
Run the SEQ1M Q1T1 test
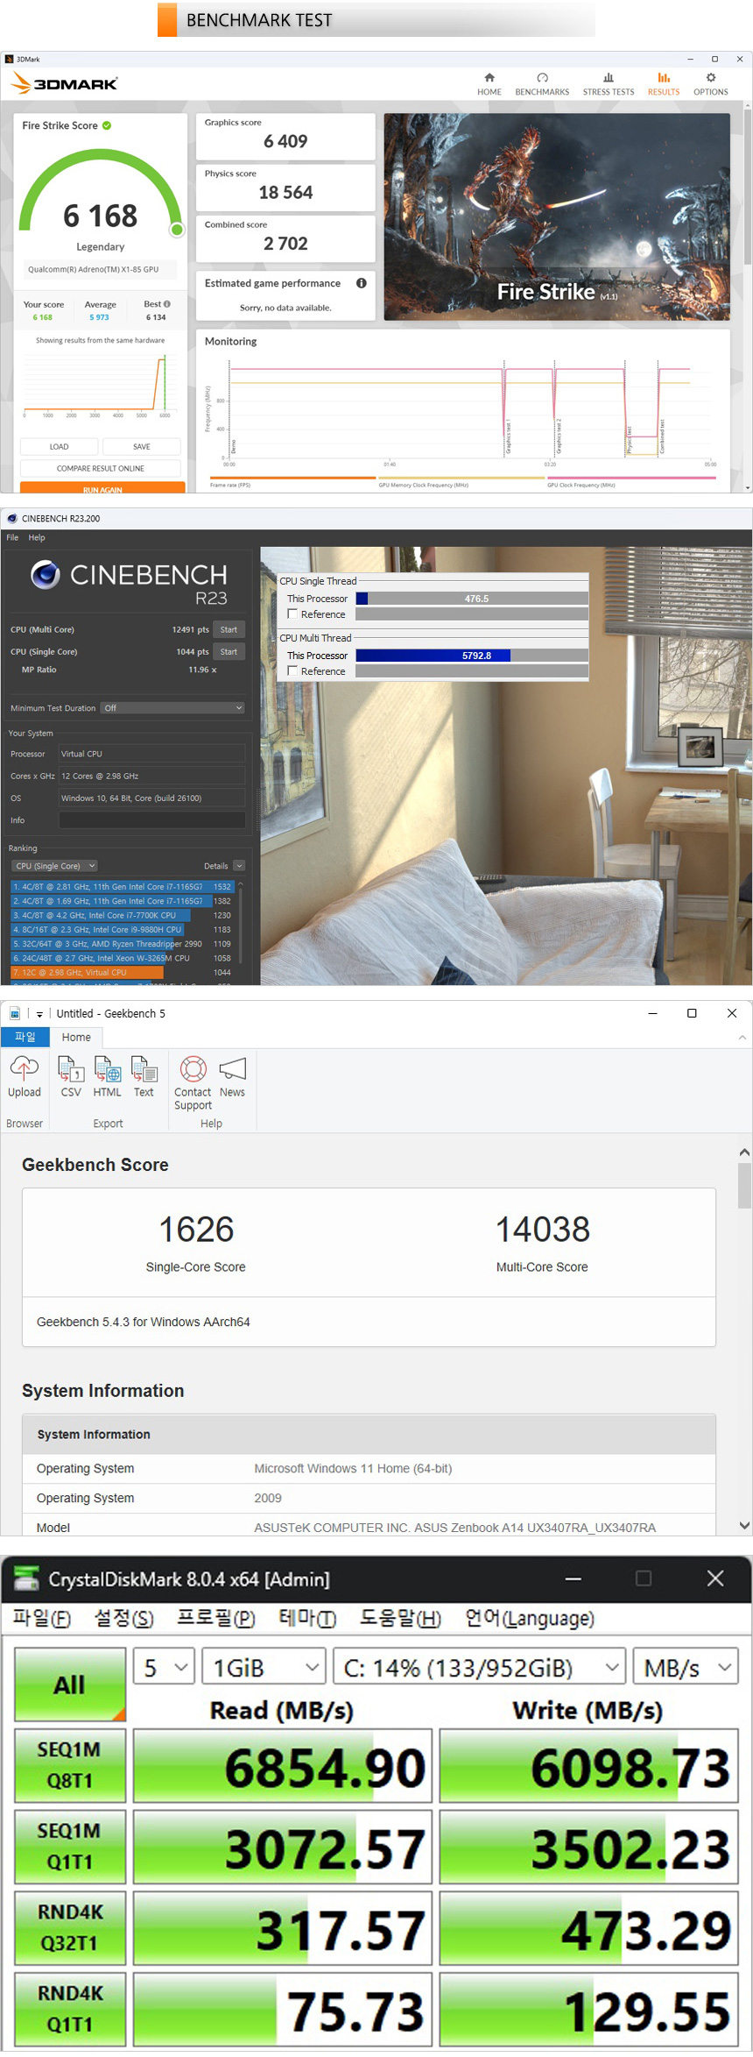pos(70,1847)
